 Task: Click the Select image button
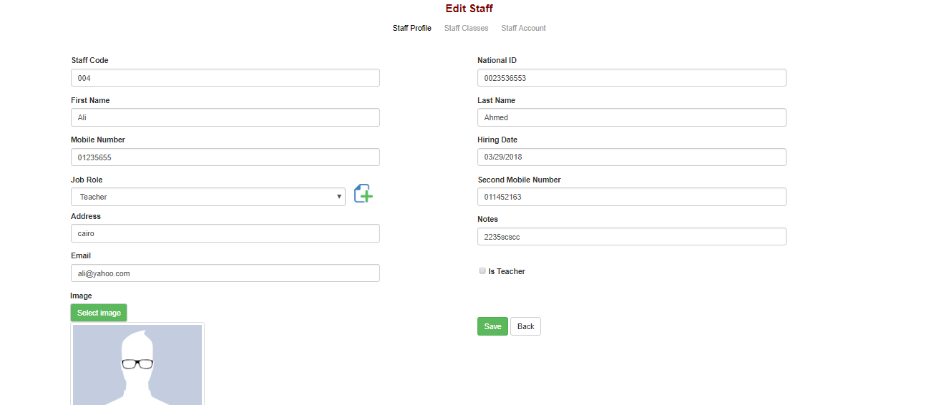tap(99, 313)
